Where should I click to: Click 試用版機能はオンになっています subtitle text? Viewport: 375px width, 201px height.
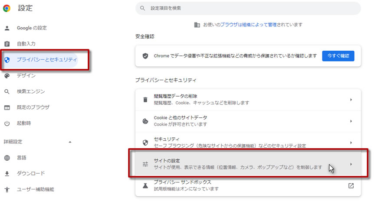tap(186, 189)
